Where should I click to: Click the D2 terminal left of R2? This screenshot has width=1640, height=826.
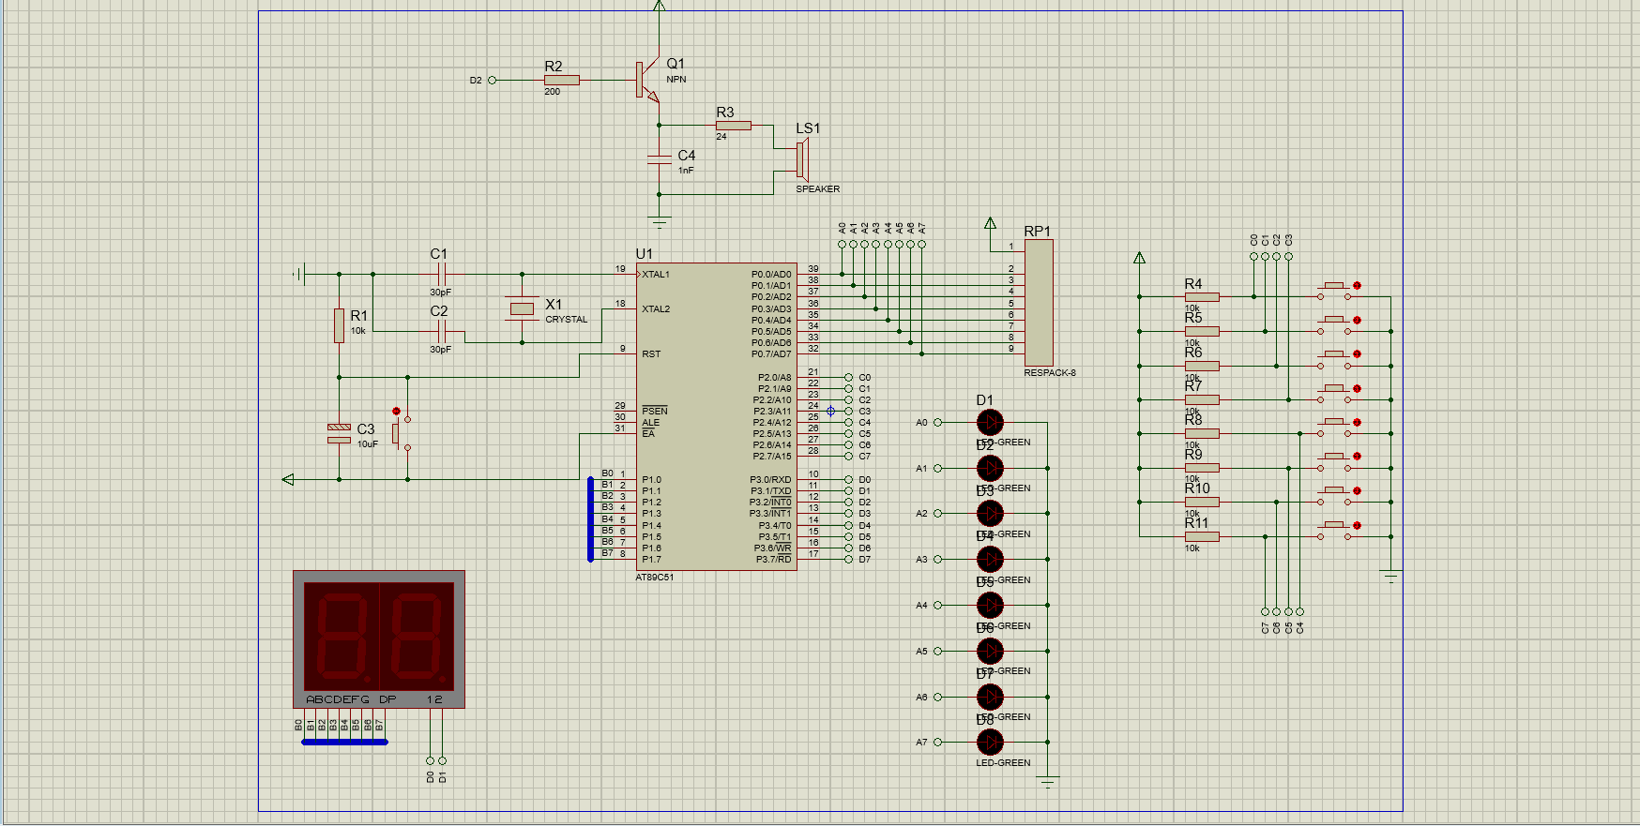[492, 81]
